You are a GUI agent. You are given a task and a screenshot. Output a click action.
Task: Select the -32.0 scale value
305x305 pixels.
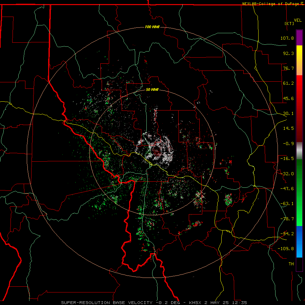(x=287, y=174)
